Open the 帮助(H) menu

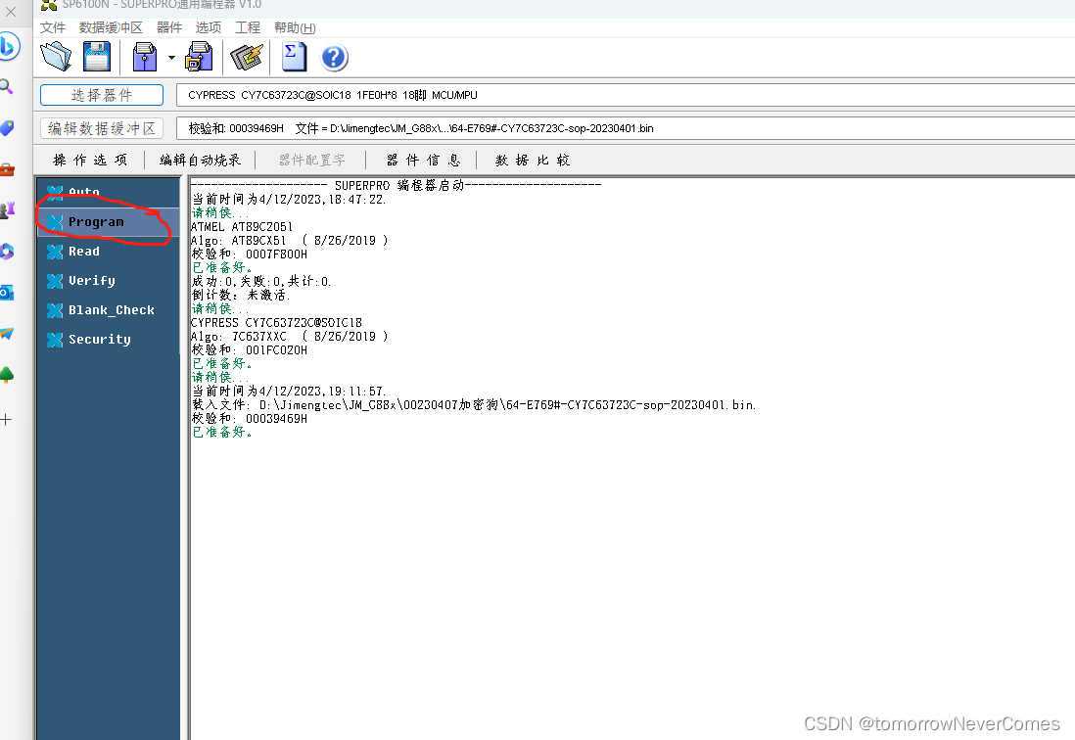[295, 27]
